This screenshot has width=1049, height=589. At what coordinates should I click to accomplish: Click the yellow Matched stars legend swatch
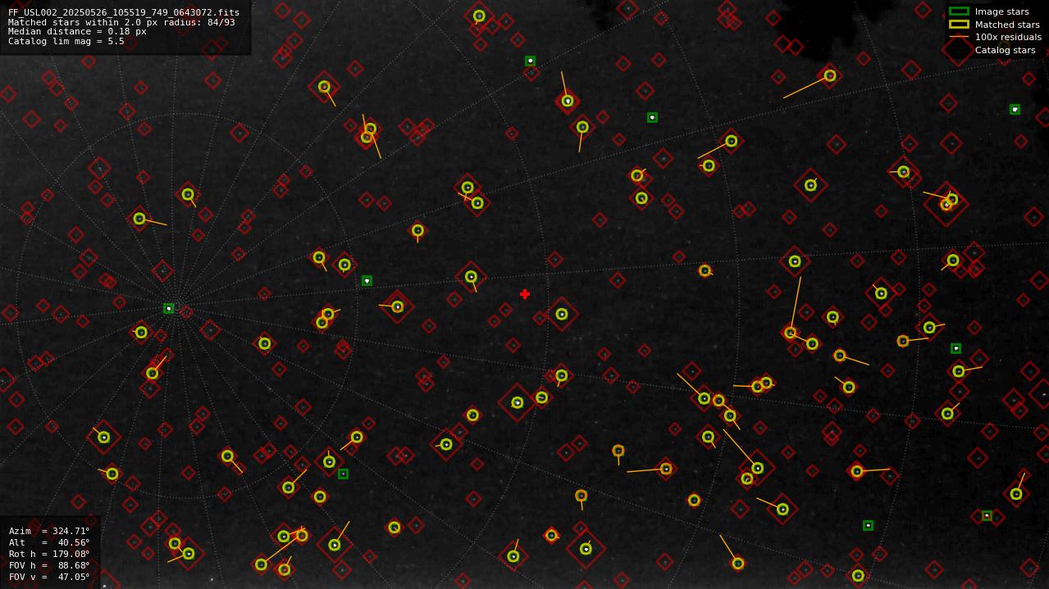coord(959,25)
